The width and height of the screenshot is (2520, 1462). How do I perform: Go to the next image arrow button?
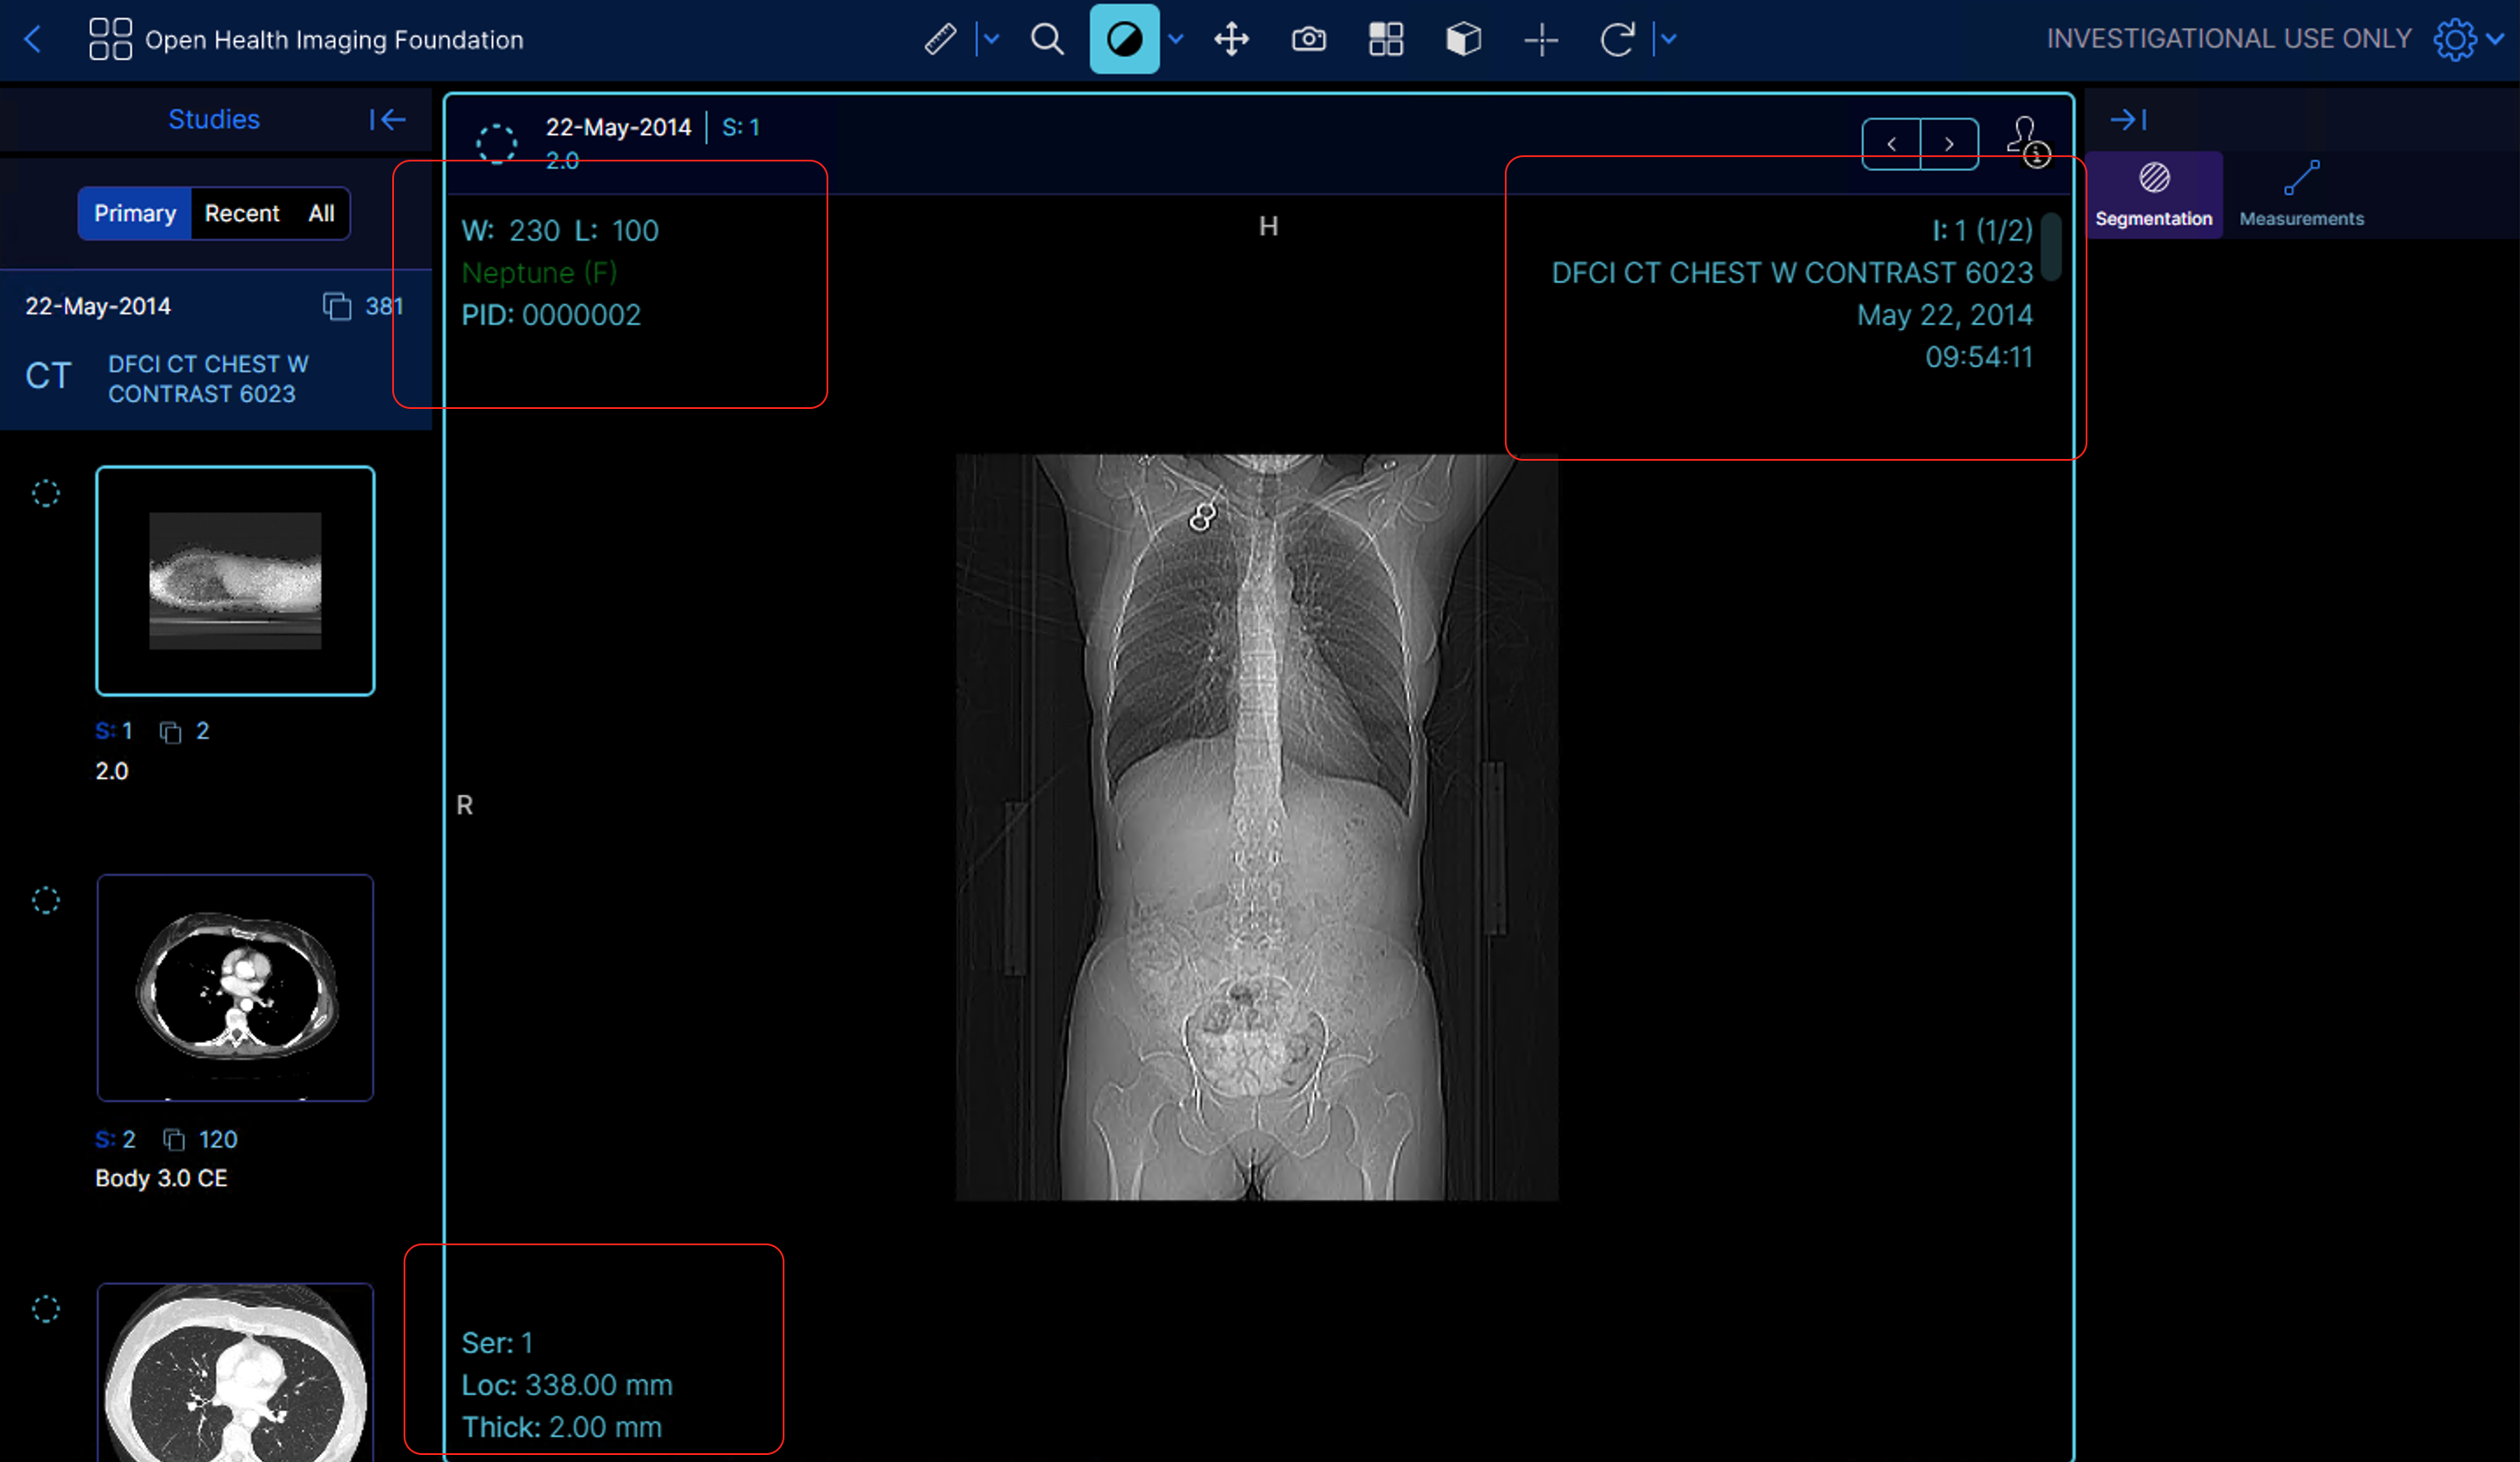(1949, 144)
